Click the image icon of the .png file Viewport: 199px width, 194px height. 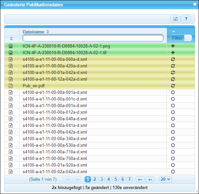tap(11, 46)
